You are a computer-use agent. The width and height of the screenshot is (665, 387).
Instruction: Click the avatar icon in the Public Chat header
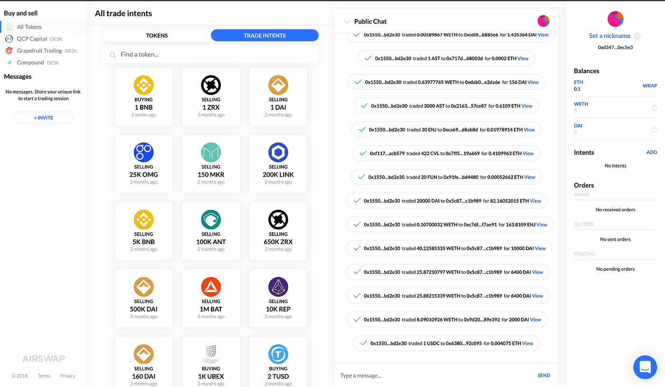[x=543, y=21]
